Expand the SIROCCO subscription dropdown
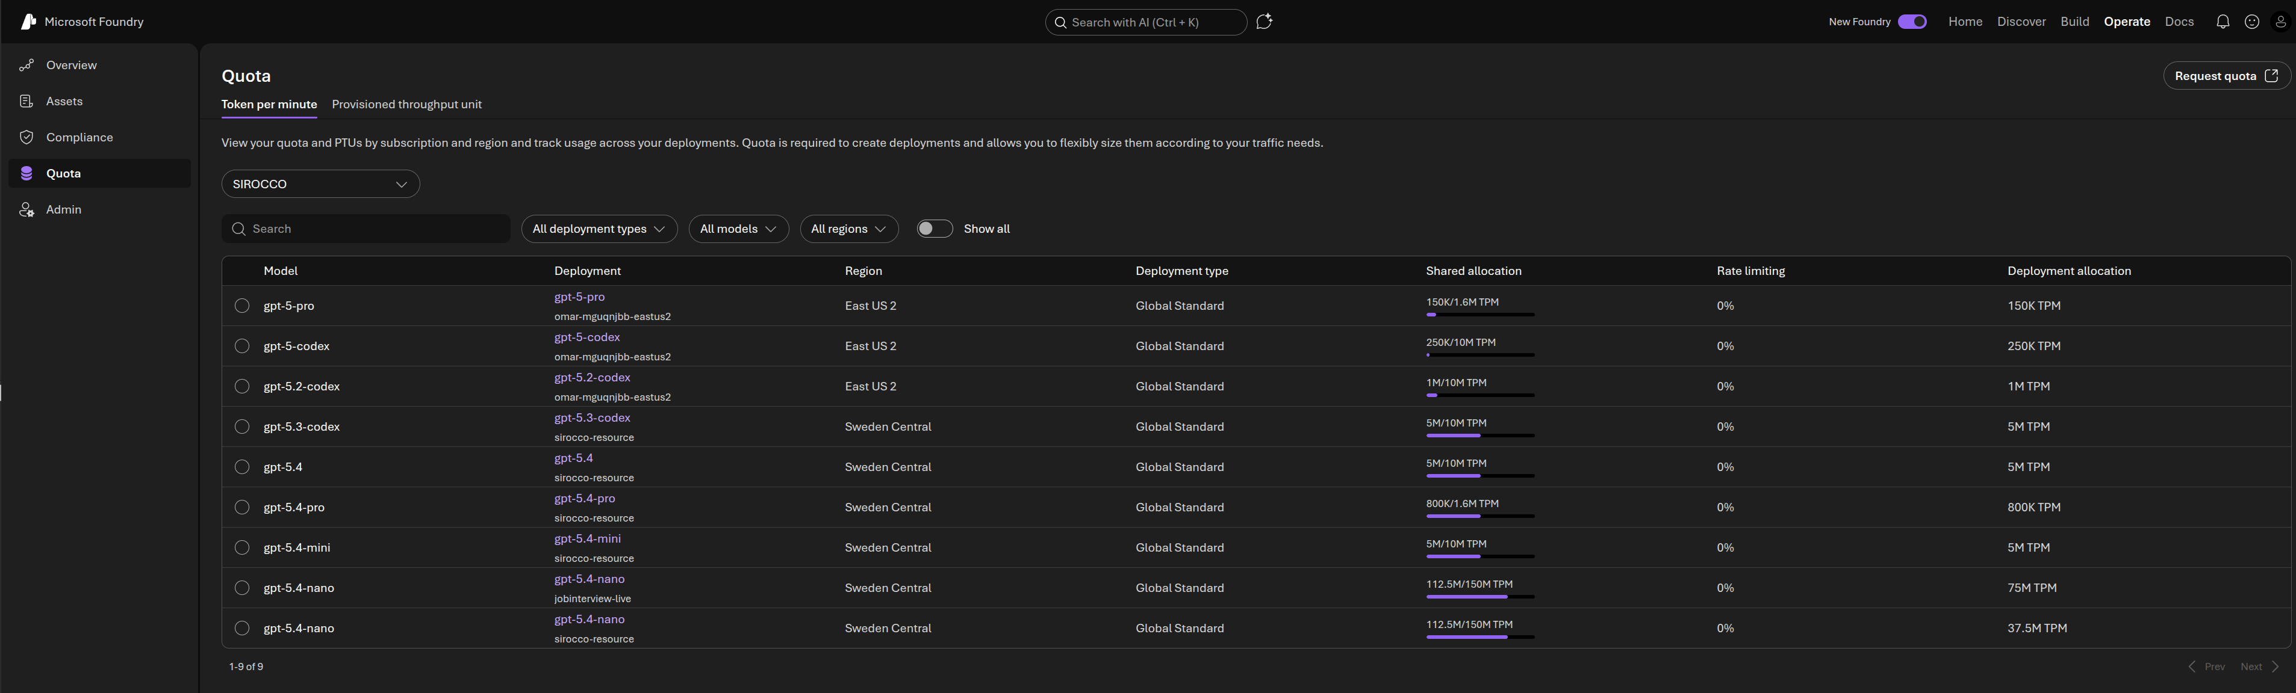The height and width of the screenshot is (693, 2296). point(320,185)
